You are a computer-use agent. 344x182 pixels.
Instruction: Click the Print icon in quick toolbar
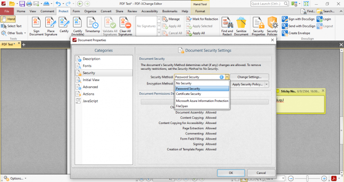pyautogui.click(x=29, y=3)
